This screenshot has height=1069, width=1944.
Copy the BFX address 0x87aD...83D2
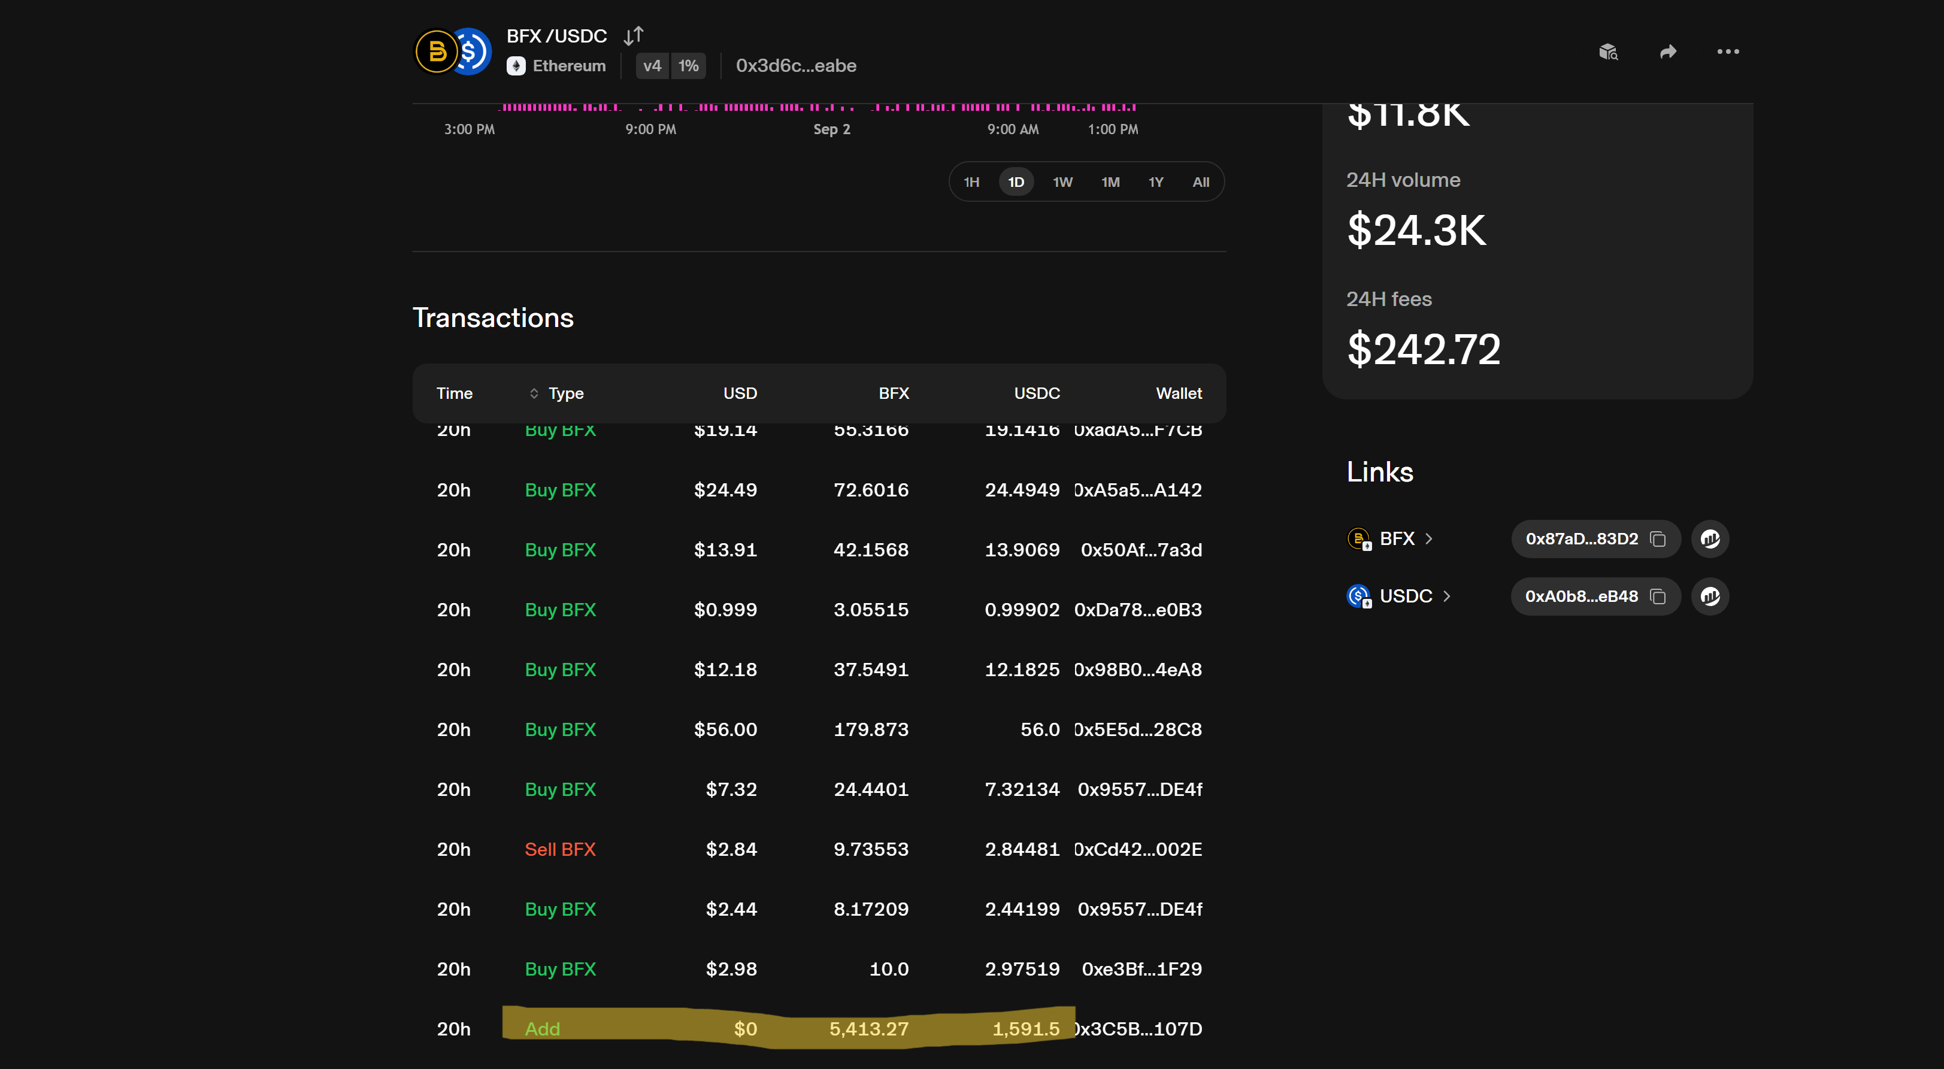point(1658,538)
